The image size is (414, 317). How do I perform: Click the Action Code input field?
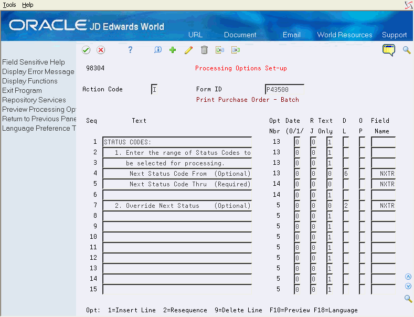tap(154, 89)
